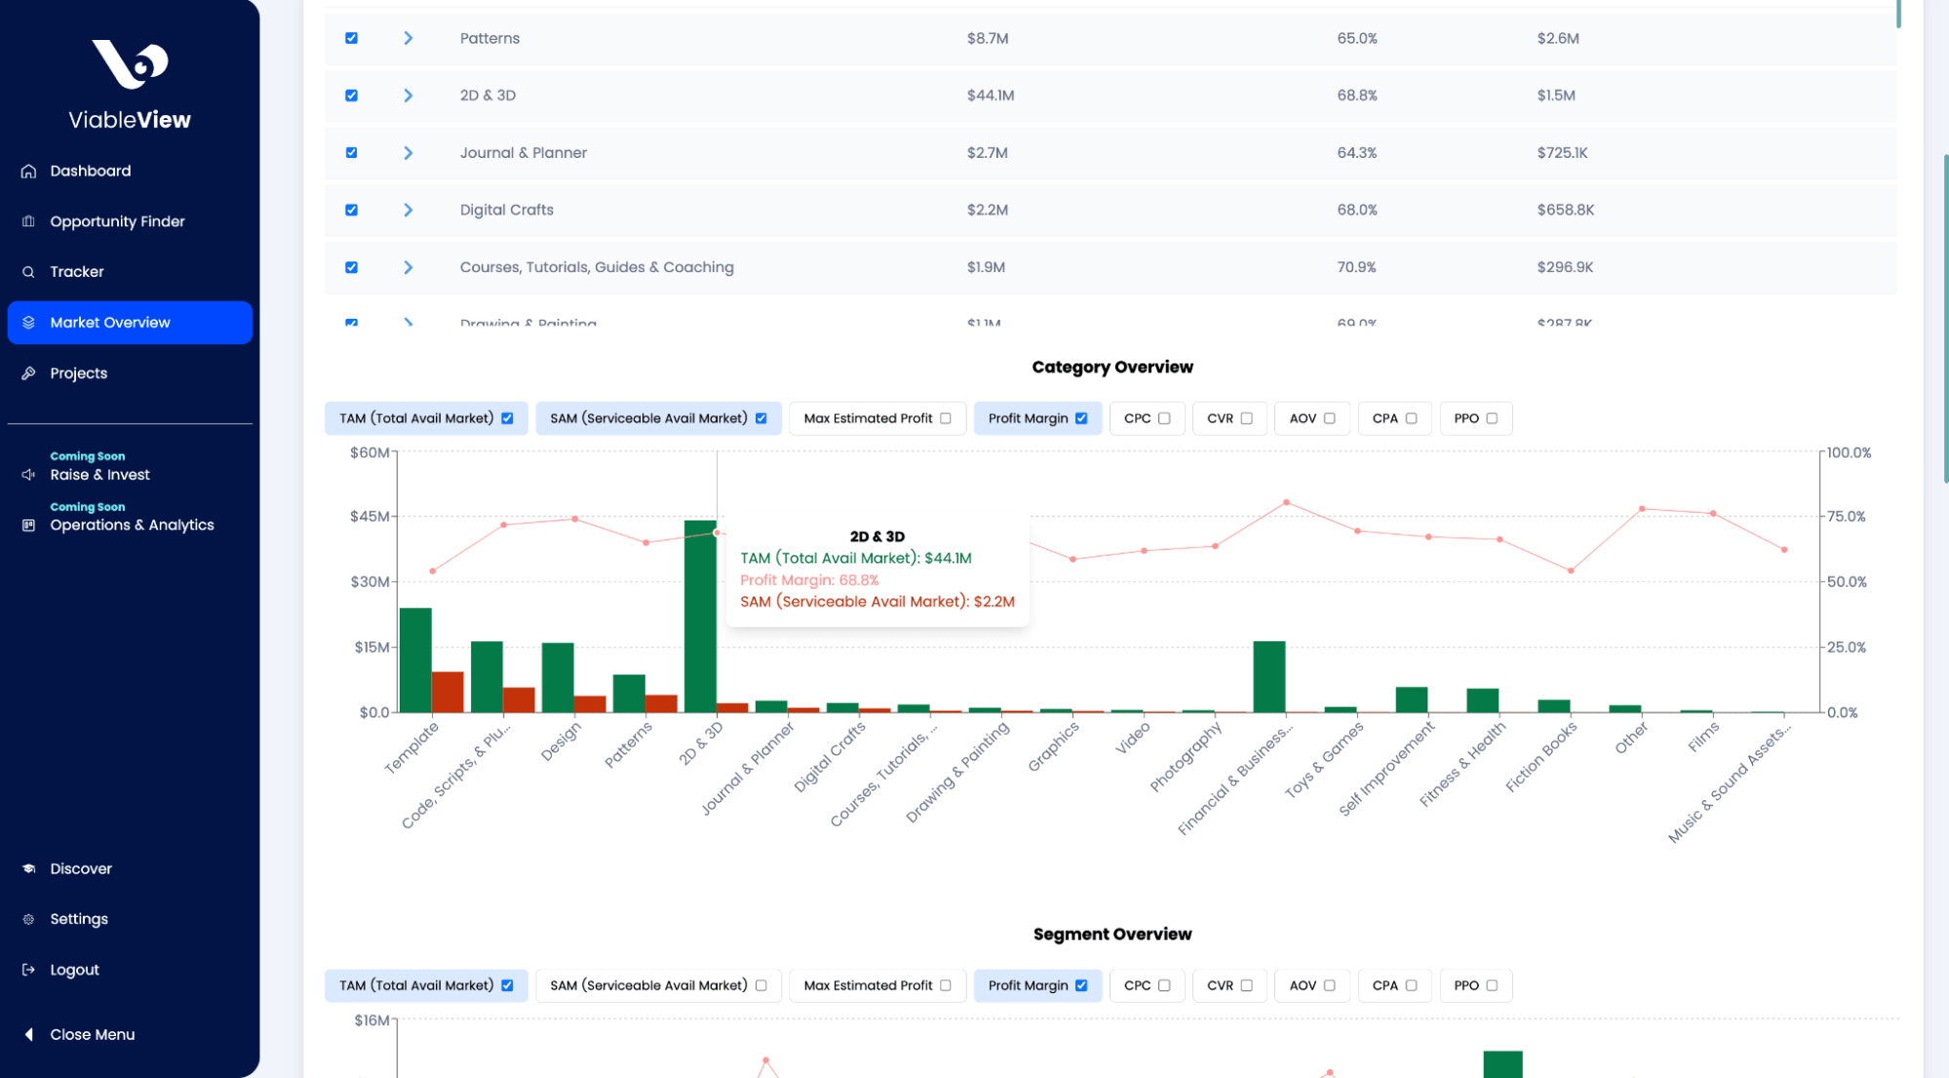
Task: Click the ViableView logo icon
Action: (130, 64)
